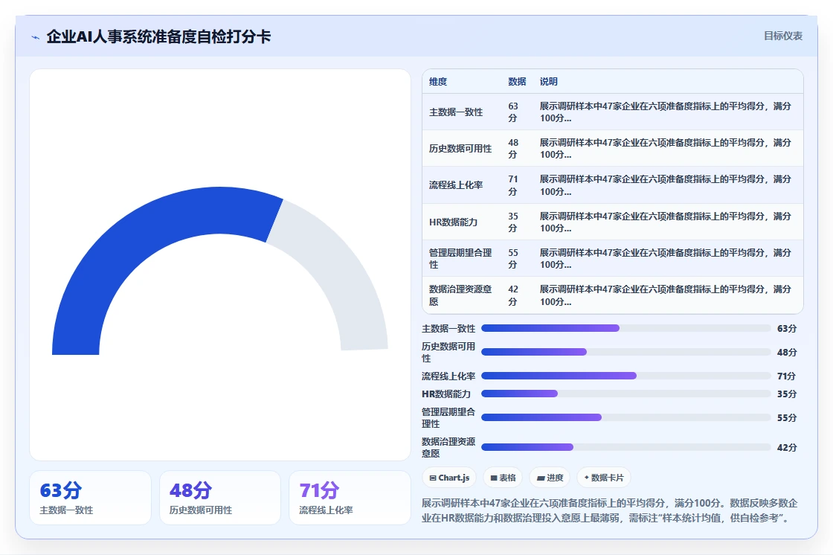
Task: Open the 71分 流程线上化率 stat card
Action: coord(350,498)
